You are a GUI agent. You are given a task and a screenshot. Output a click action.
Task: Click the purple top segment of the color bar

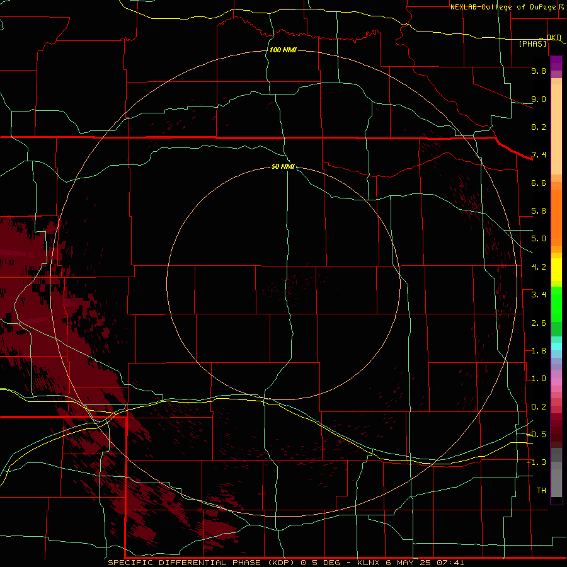tap(556, 64)
